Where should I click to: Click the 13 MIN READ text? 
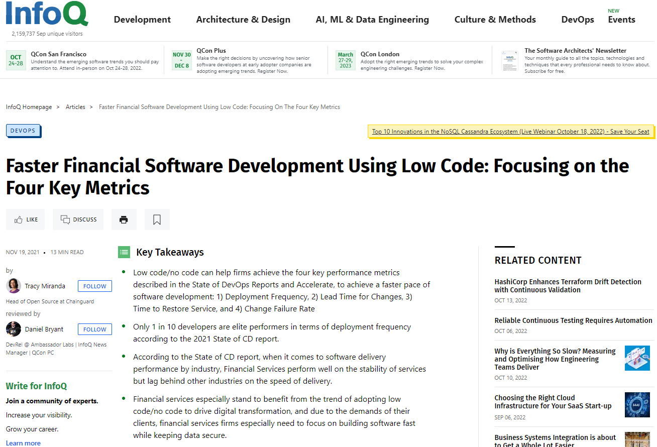point(67,252)
